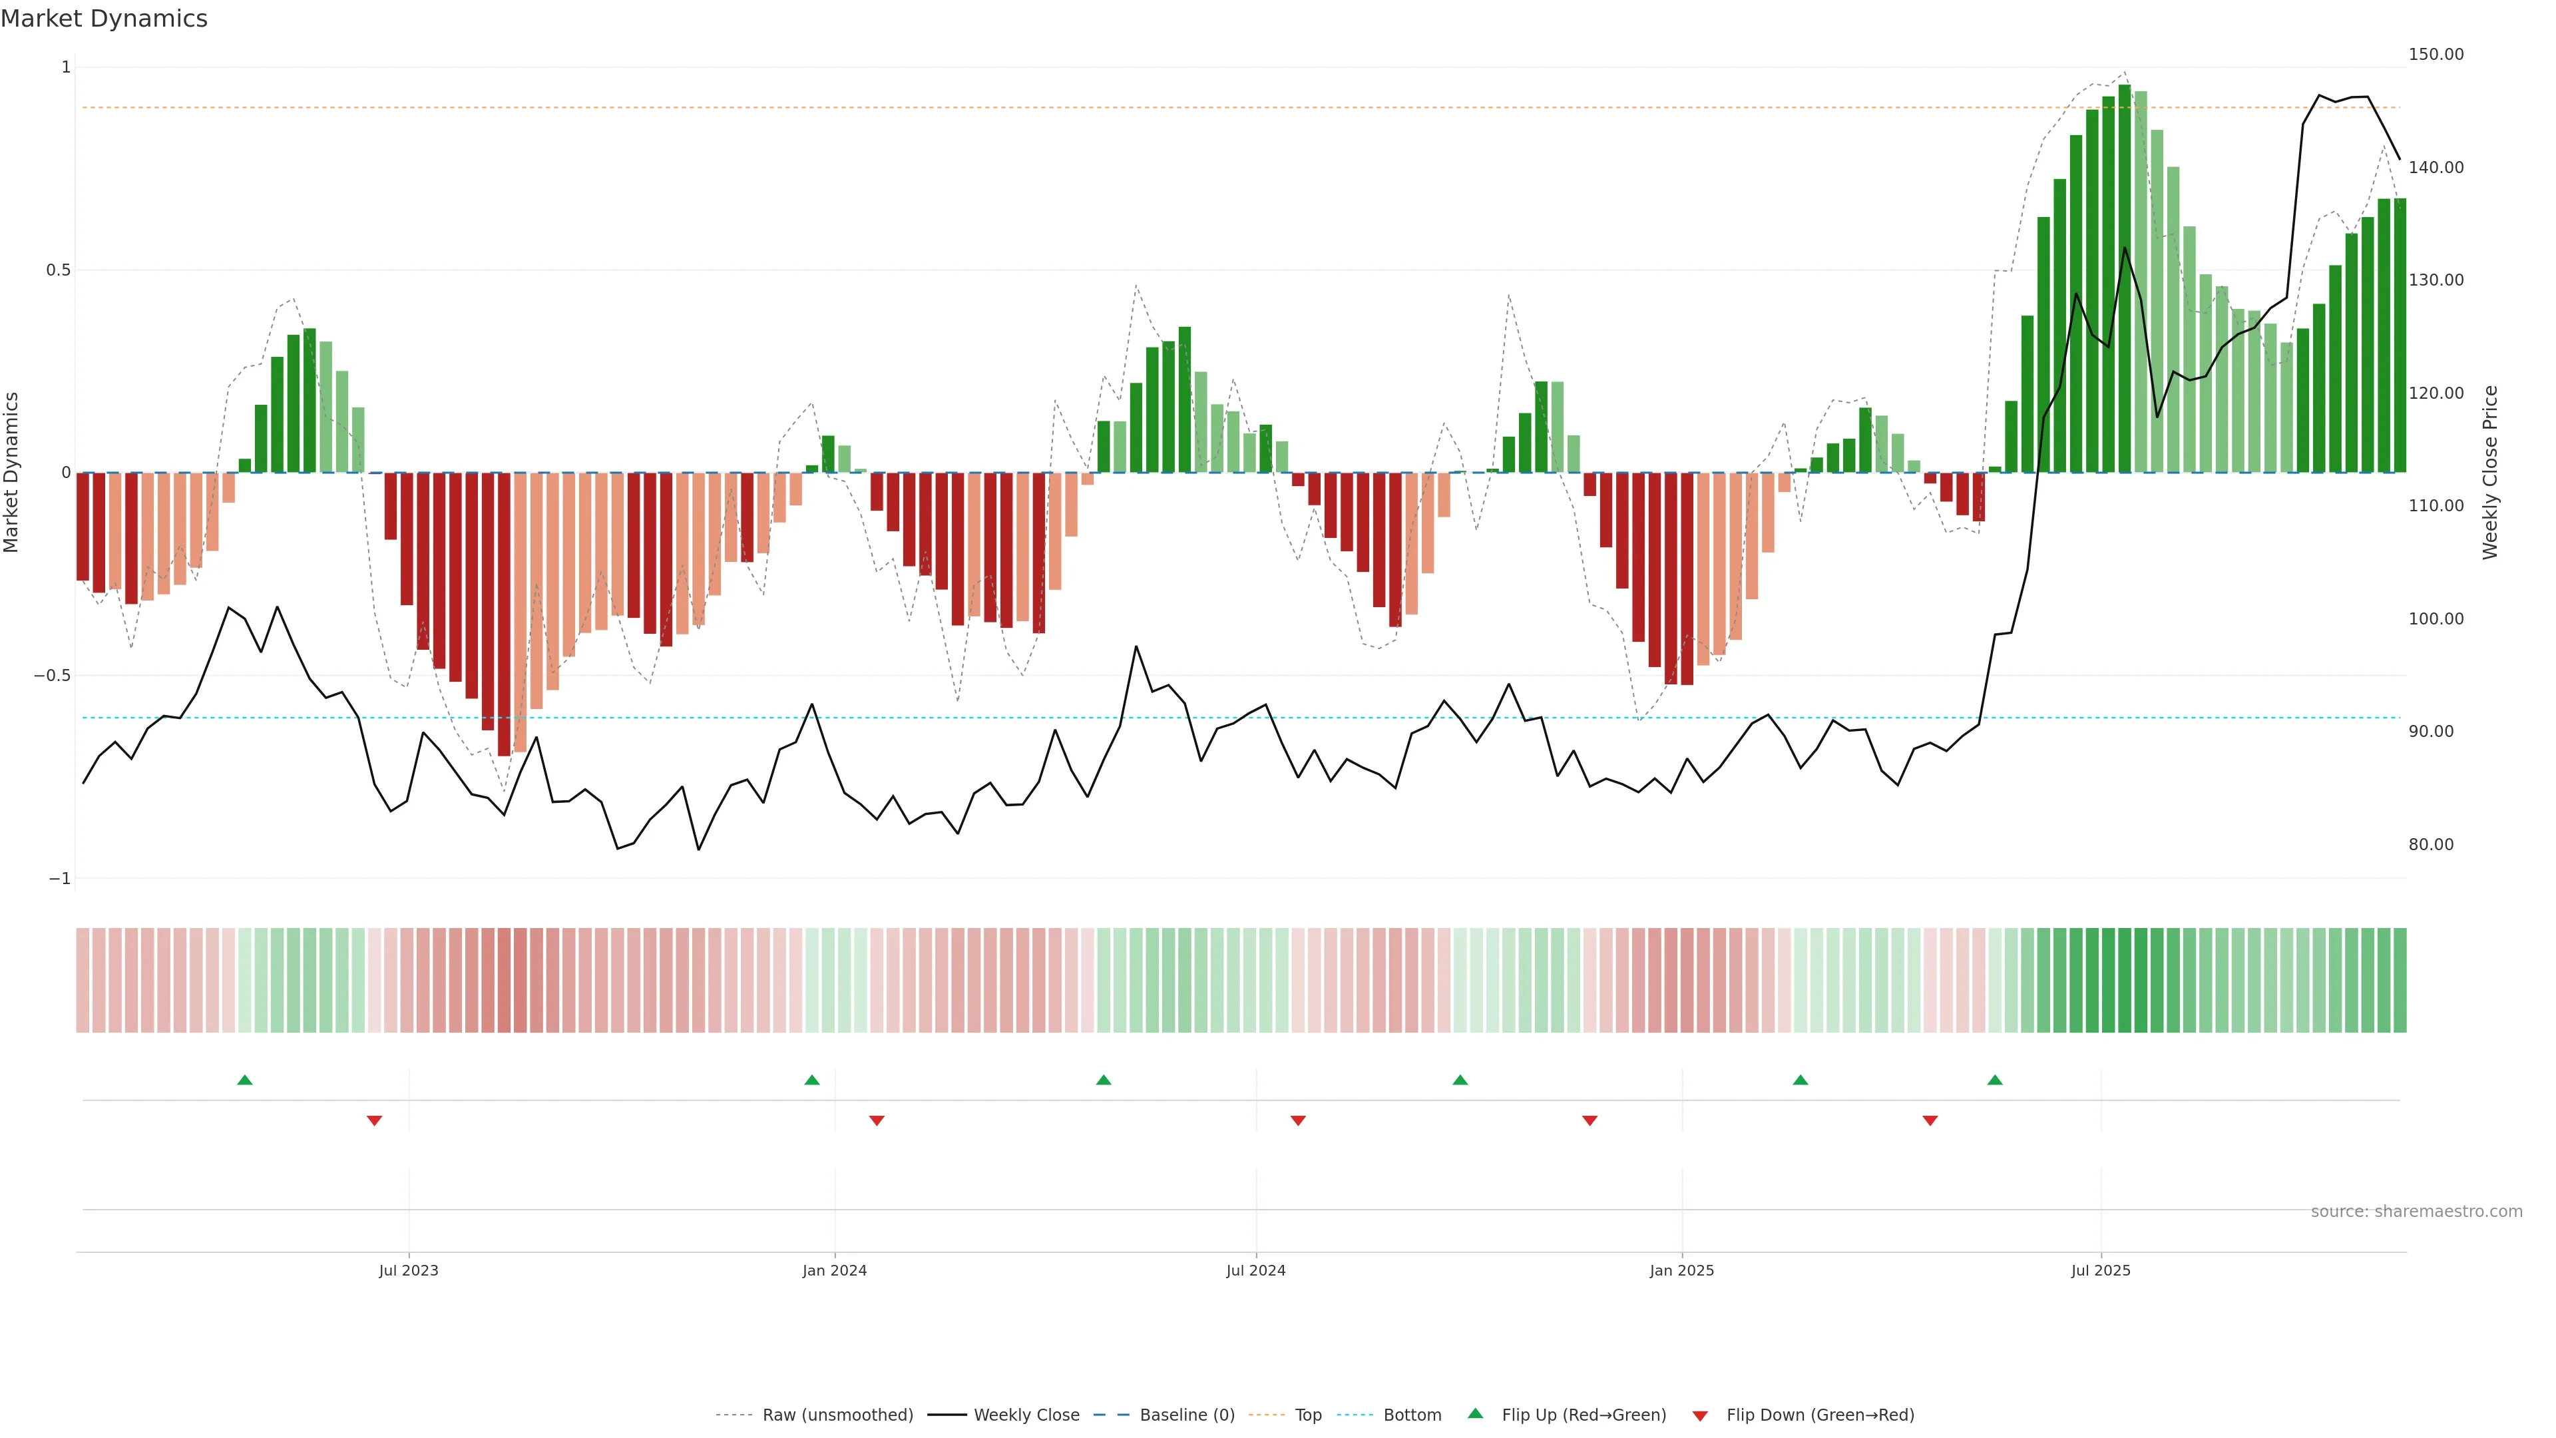The height and width of the screenshot is (1438, 2556).
Task: Click the Market Dynamics chart title
Action: coord(105,19)
